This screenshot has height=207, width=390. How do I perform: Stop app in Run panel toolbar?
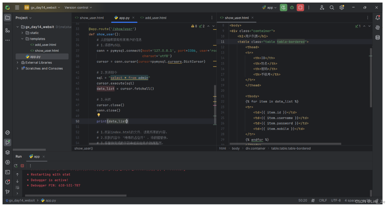tap(22, 166)
